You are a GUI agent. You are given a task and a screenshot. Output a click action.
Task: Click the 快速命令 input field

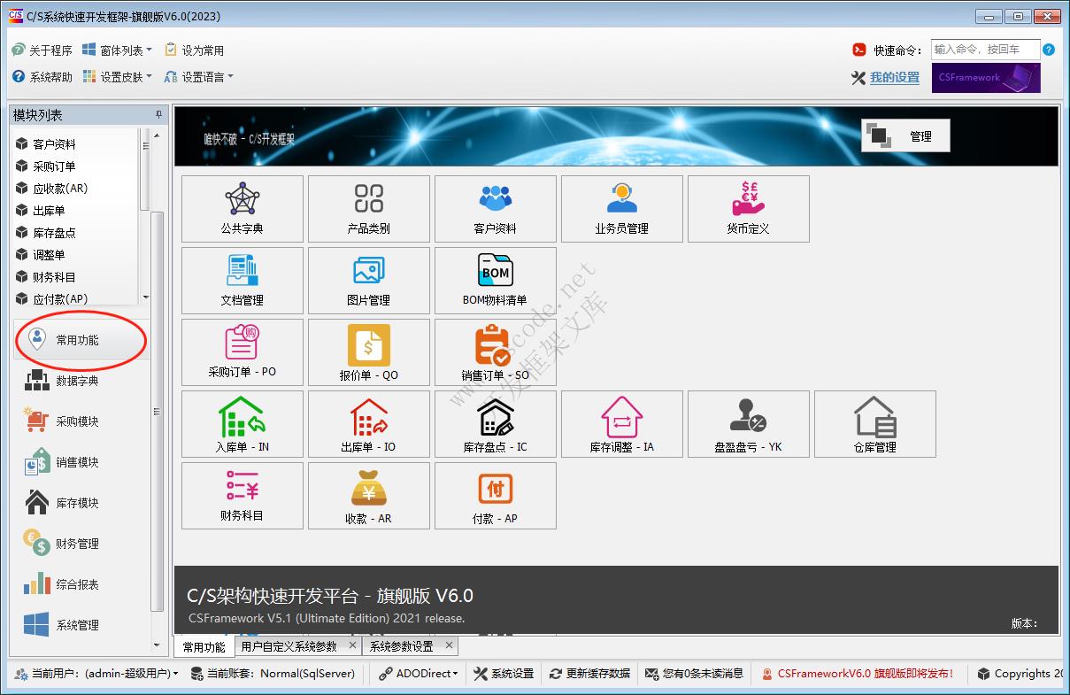pyautogui.click(x=984, y=50)
